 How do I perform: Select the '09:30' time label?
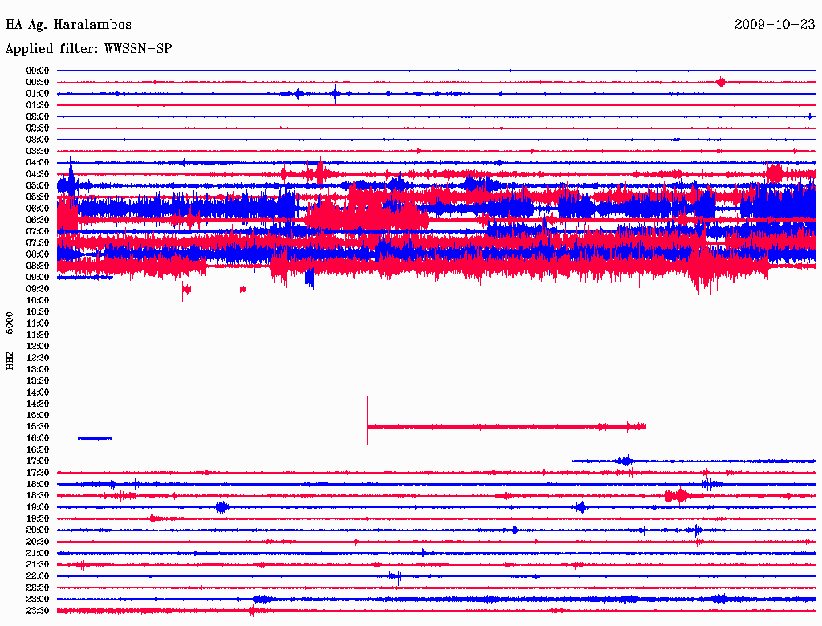click(38, 289)
